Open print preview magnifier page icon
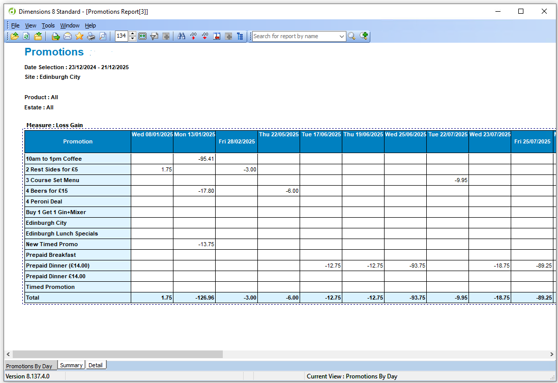Image resolution: width=558 pixels, height=383 pixels. click(x=103, y=36)
